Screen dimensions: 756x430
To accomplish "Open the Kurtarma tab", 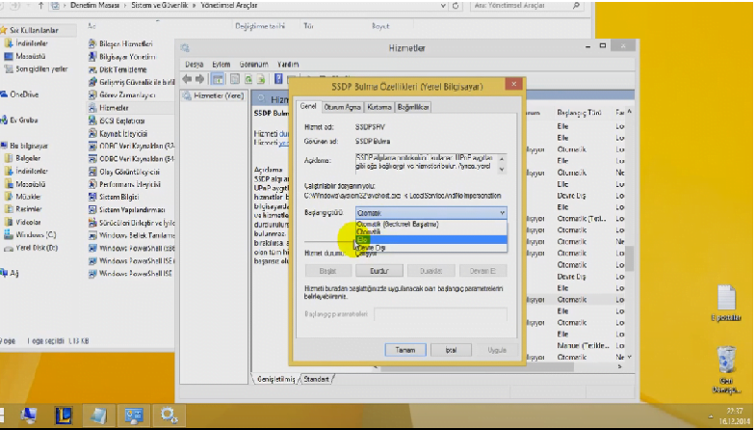I will (x=380, y=106).
